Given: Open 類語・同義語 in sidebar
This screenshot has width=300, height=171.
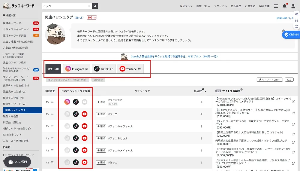Looking at the screenshot, I should point(11,116).
